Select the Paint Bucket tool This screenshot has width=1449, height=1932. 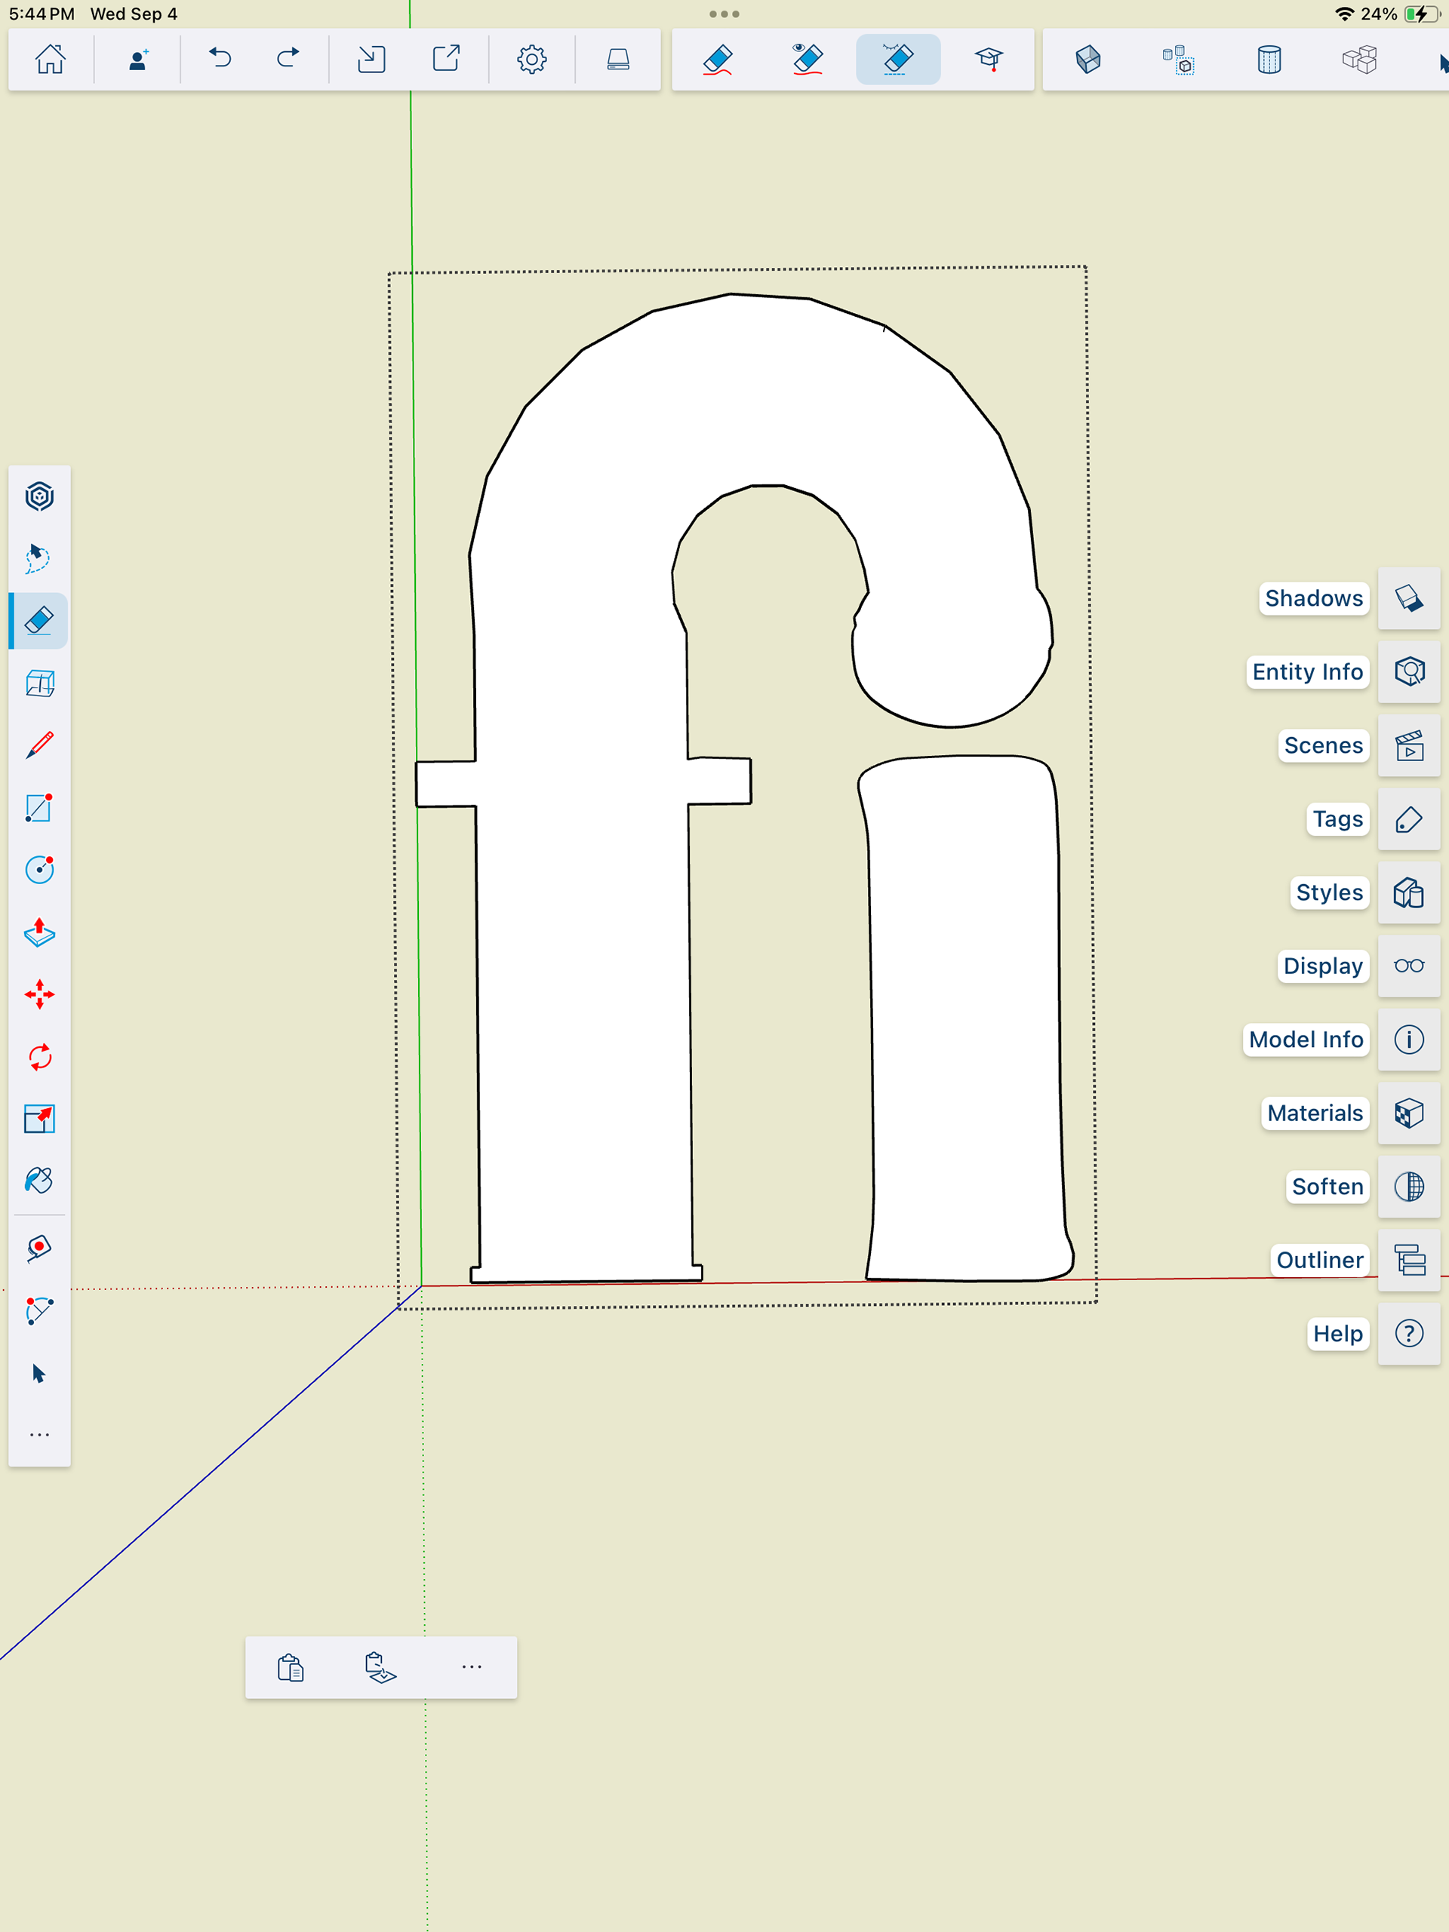[39, 1181]
